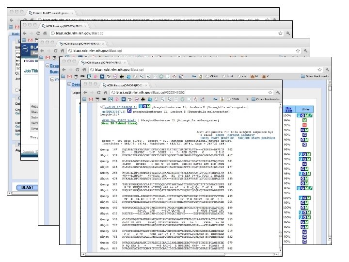Click the Max ident column header link
This screenshot has width=349, height=262.
(289, 109)
